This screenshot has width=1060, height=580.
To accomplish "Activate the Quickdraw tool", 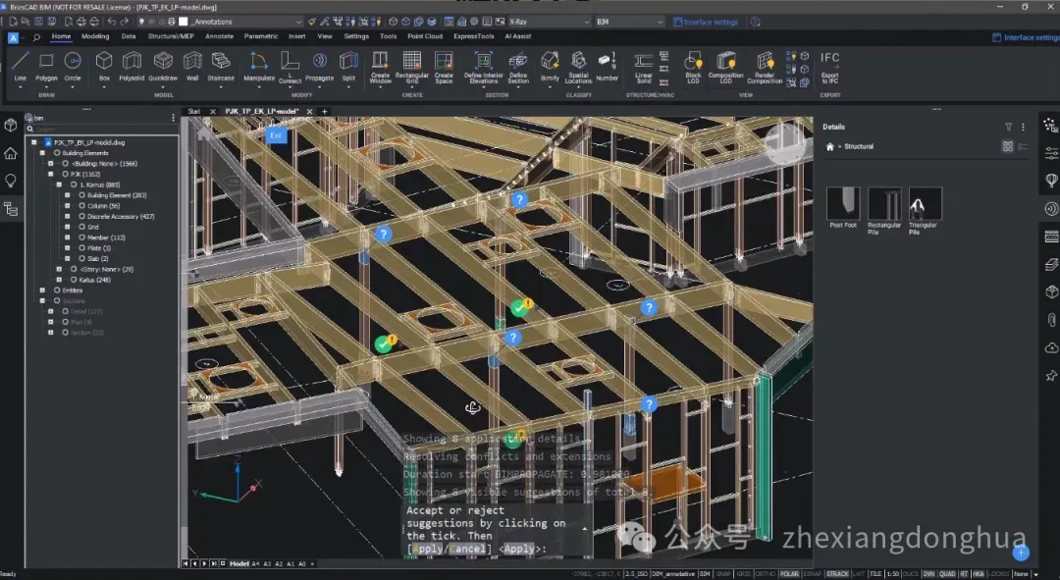I will (x=163, y=67).
